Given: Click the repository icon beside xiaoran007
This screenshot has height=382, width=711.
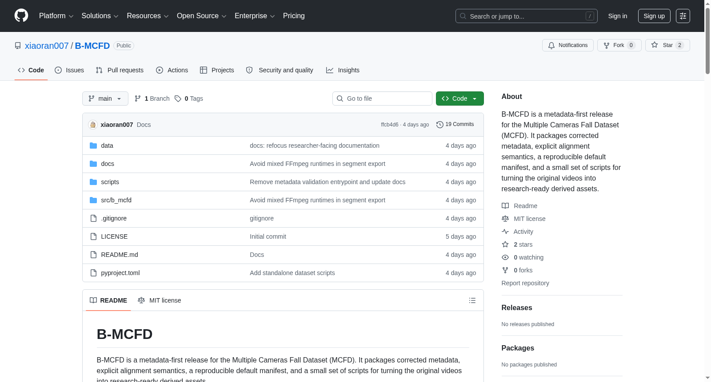Looking at the screenshot, I should click(18, 46).
